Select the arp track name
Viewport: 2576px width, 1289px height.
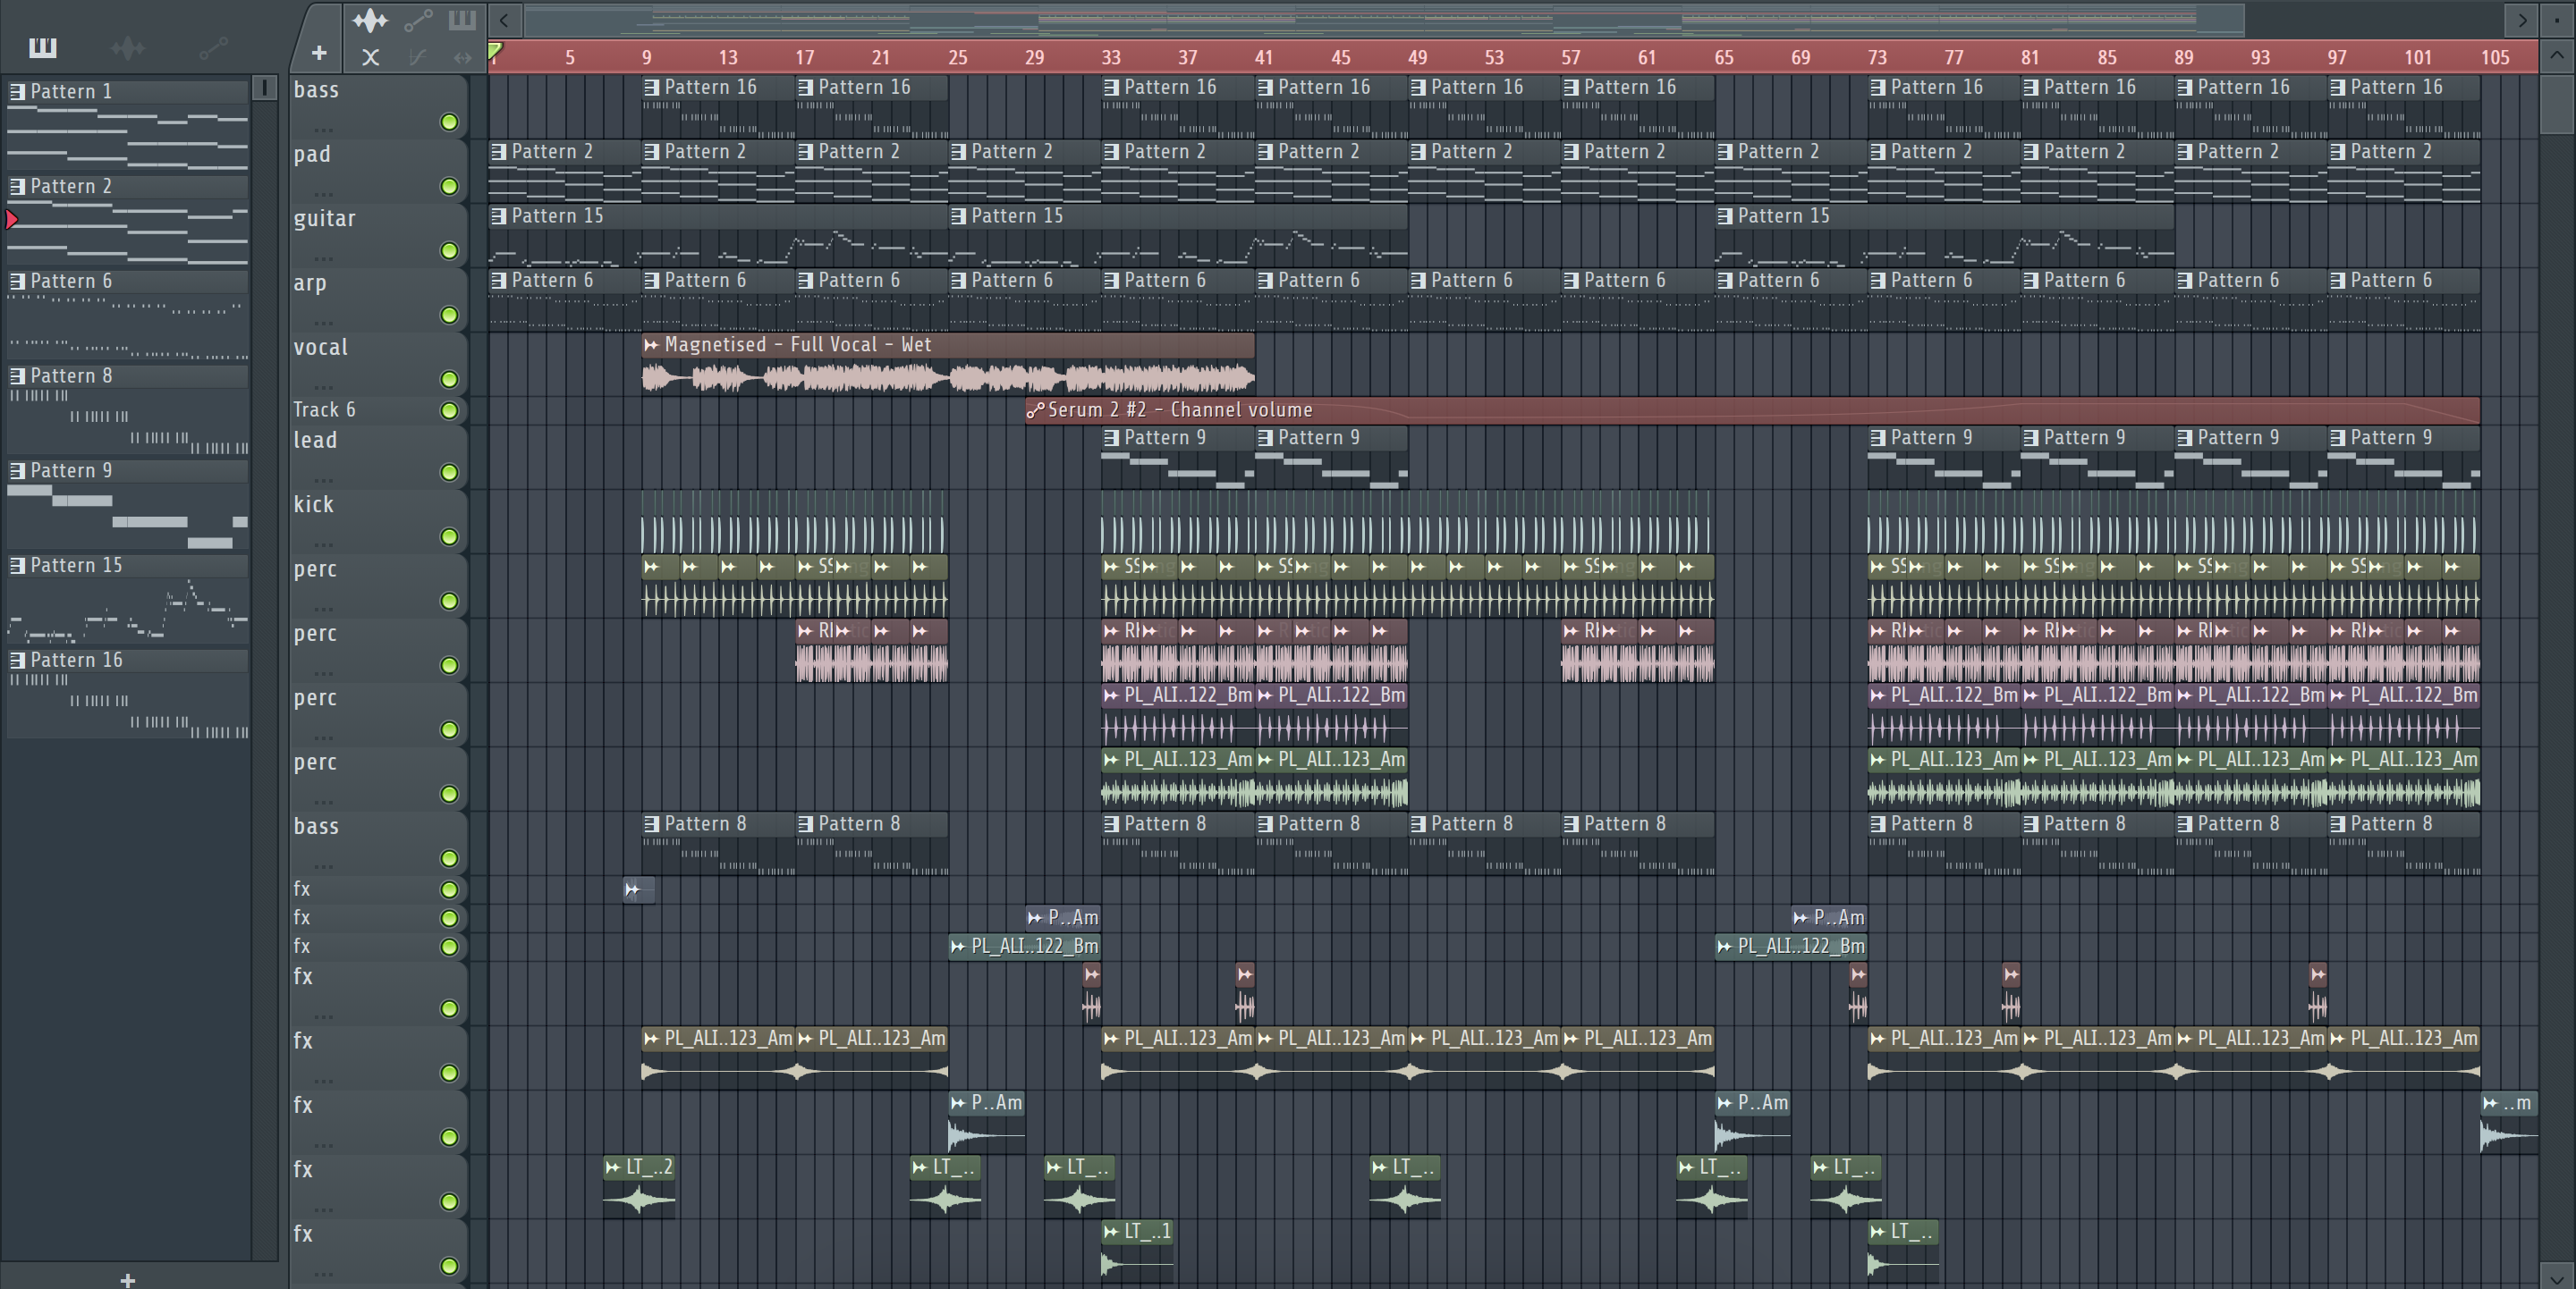(x=310, y=282)
